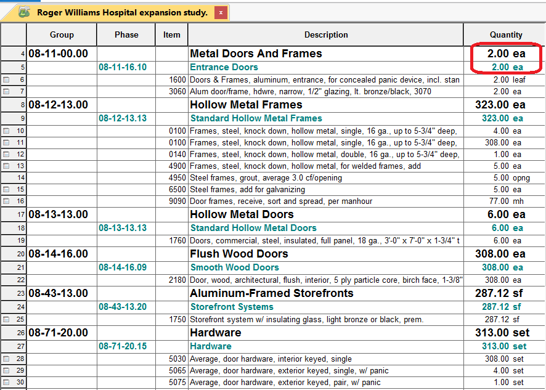Open the note icon beside row 30
Viewport: 546px width, 390px height.
pos(6,383)
